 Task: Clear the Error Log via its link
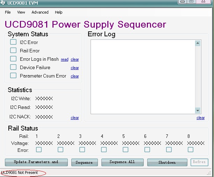click(x=200, y=118)
